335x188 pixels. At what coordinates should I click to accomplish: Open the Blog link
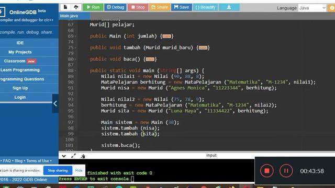point(19,161)
